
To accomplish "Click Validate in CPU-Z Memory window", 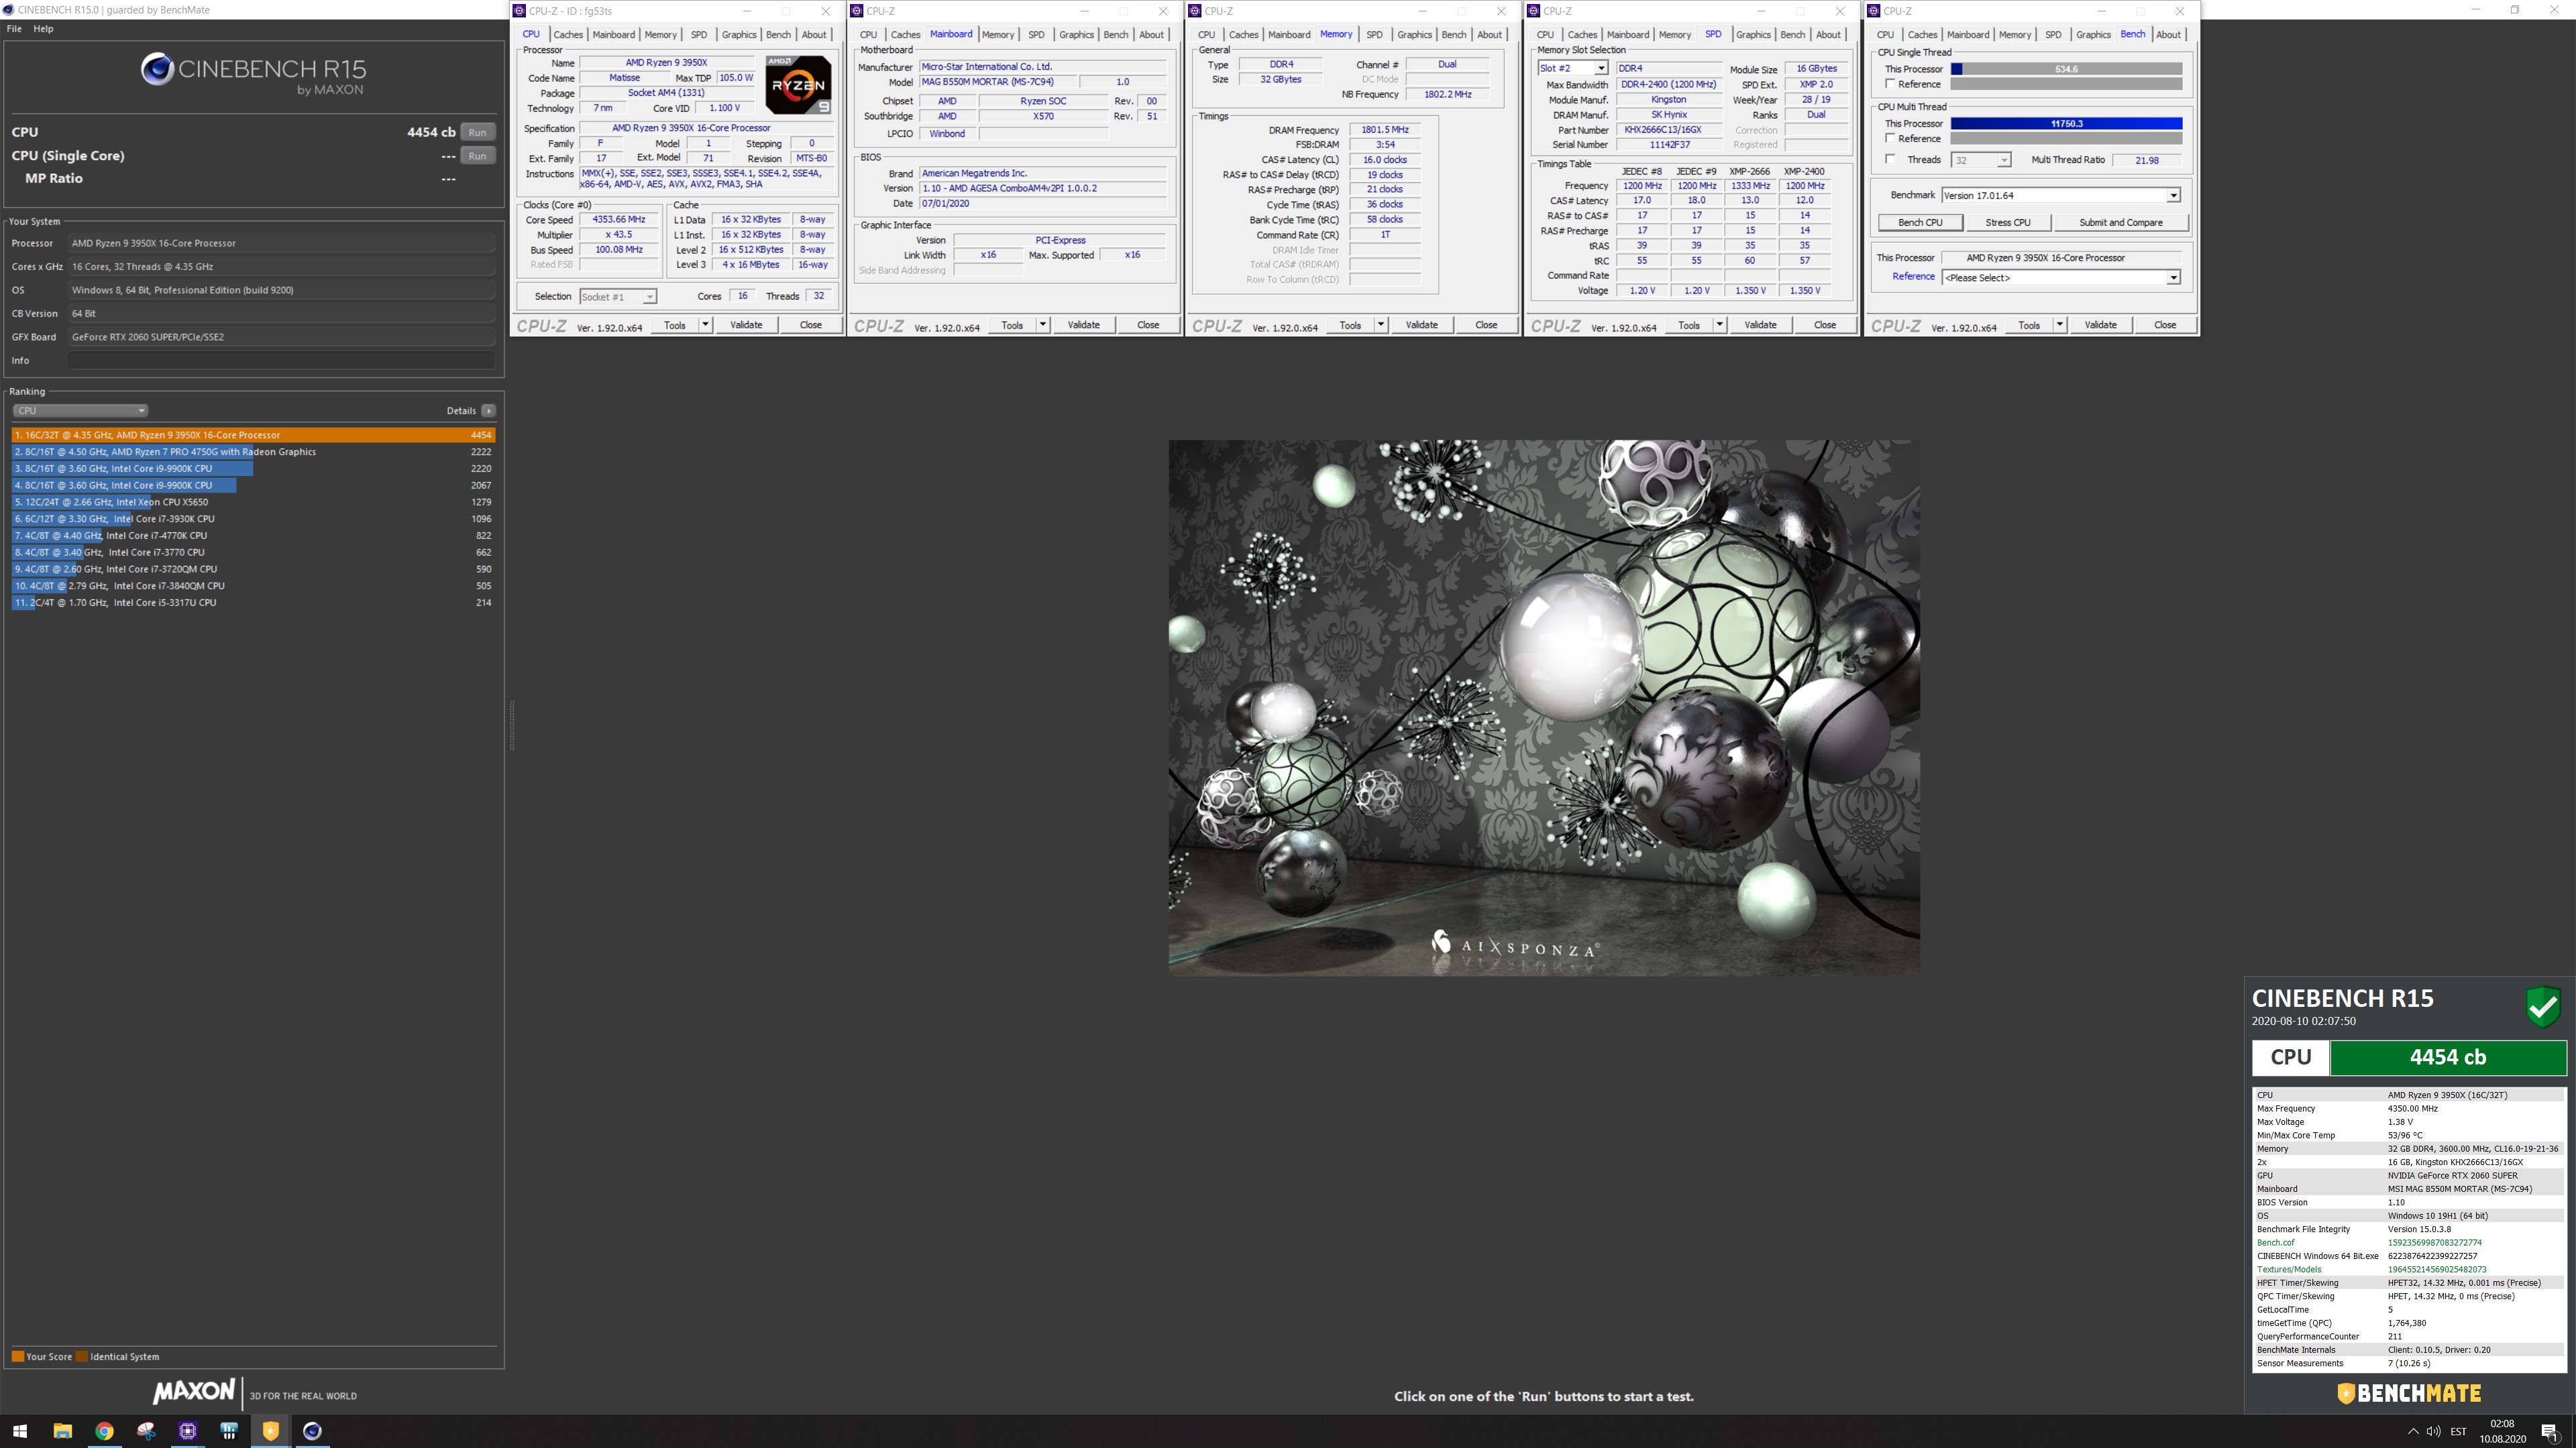I will (1421, 324).
